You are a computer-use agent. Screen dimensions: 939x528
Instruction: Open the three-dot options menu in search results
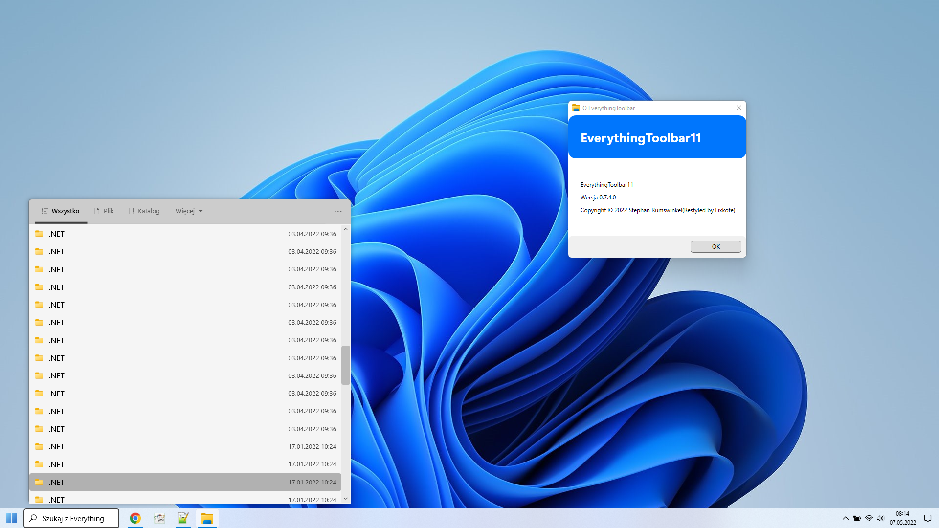click(338, 211)
